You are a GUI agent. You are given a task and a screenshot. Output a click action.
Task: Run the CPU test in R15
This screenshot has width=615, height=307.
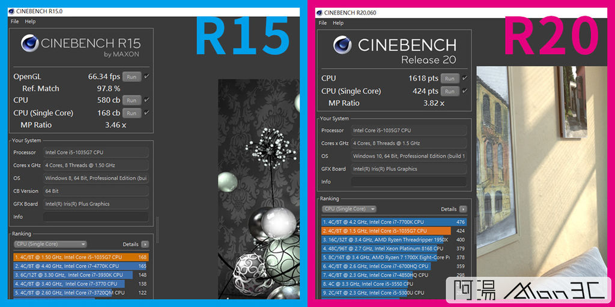(x=132, y=100)
